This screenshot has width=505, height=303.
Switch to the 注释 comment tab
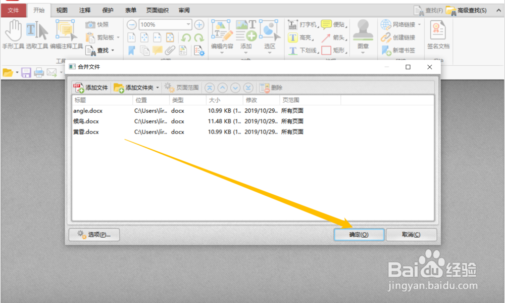pyautogui.click(x=85, y=10)
